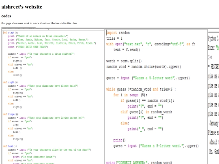This screenshot has height=164, width=219.
Task: Click the "Is your character a titan shifter?" line
Action: (41, 54)
